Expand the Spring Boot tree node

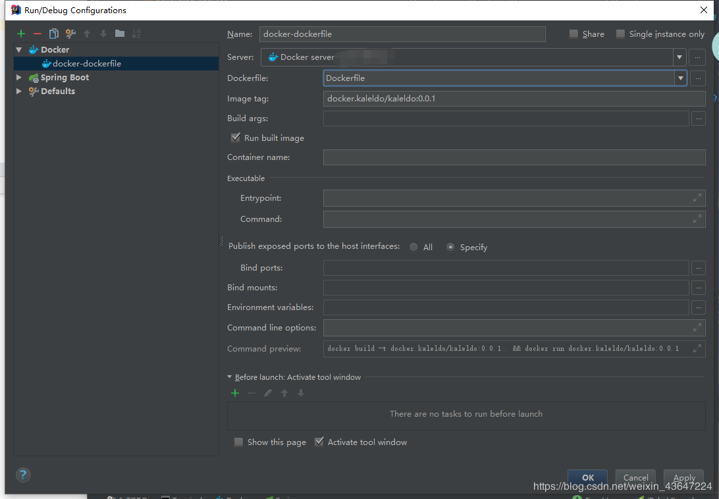[x=19, y=78]
